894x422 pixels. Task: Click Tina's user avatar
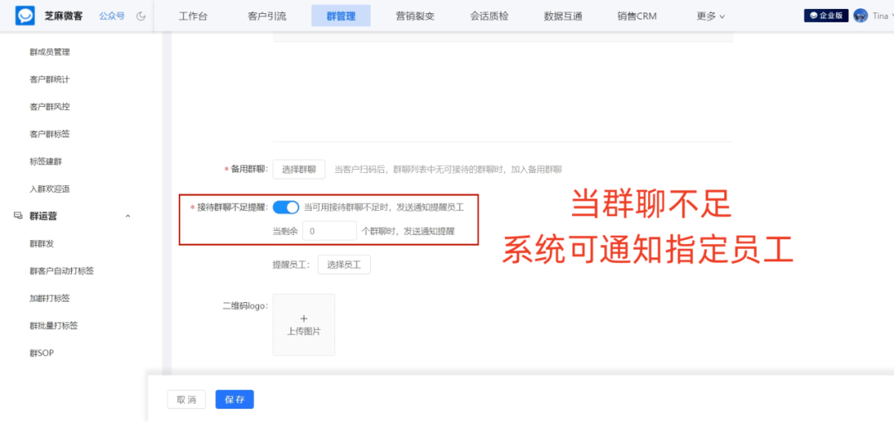(x=860, y=16)
